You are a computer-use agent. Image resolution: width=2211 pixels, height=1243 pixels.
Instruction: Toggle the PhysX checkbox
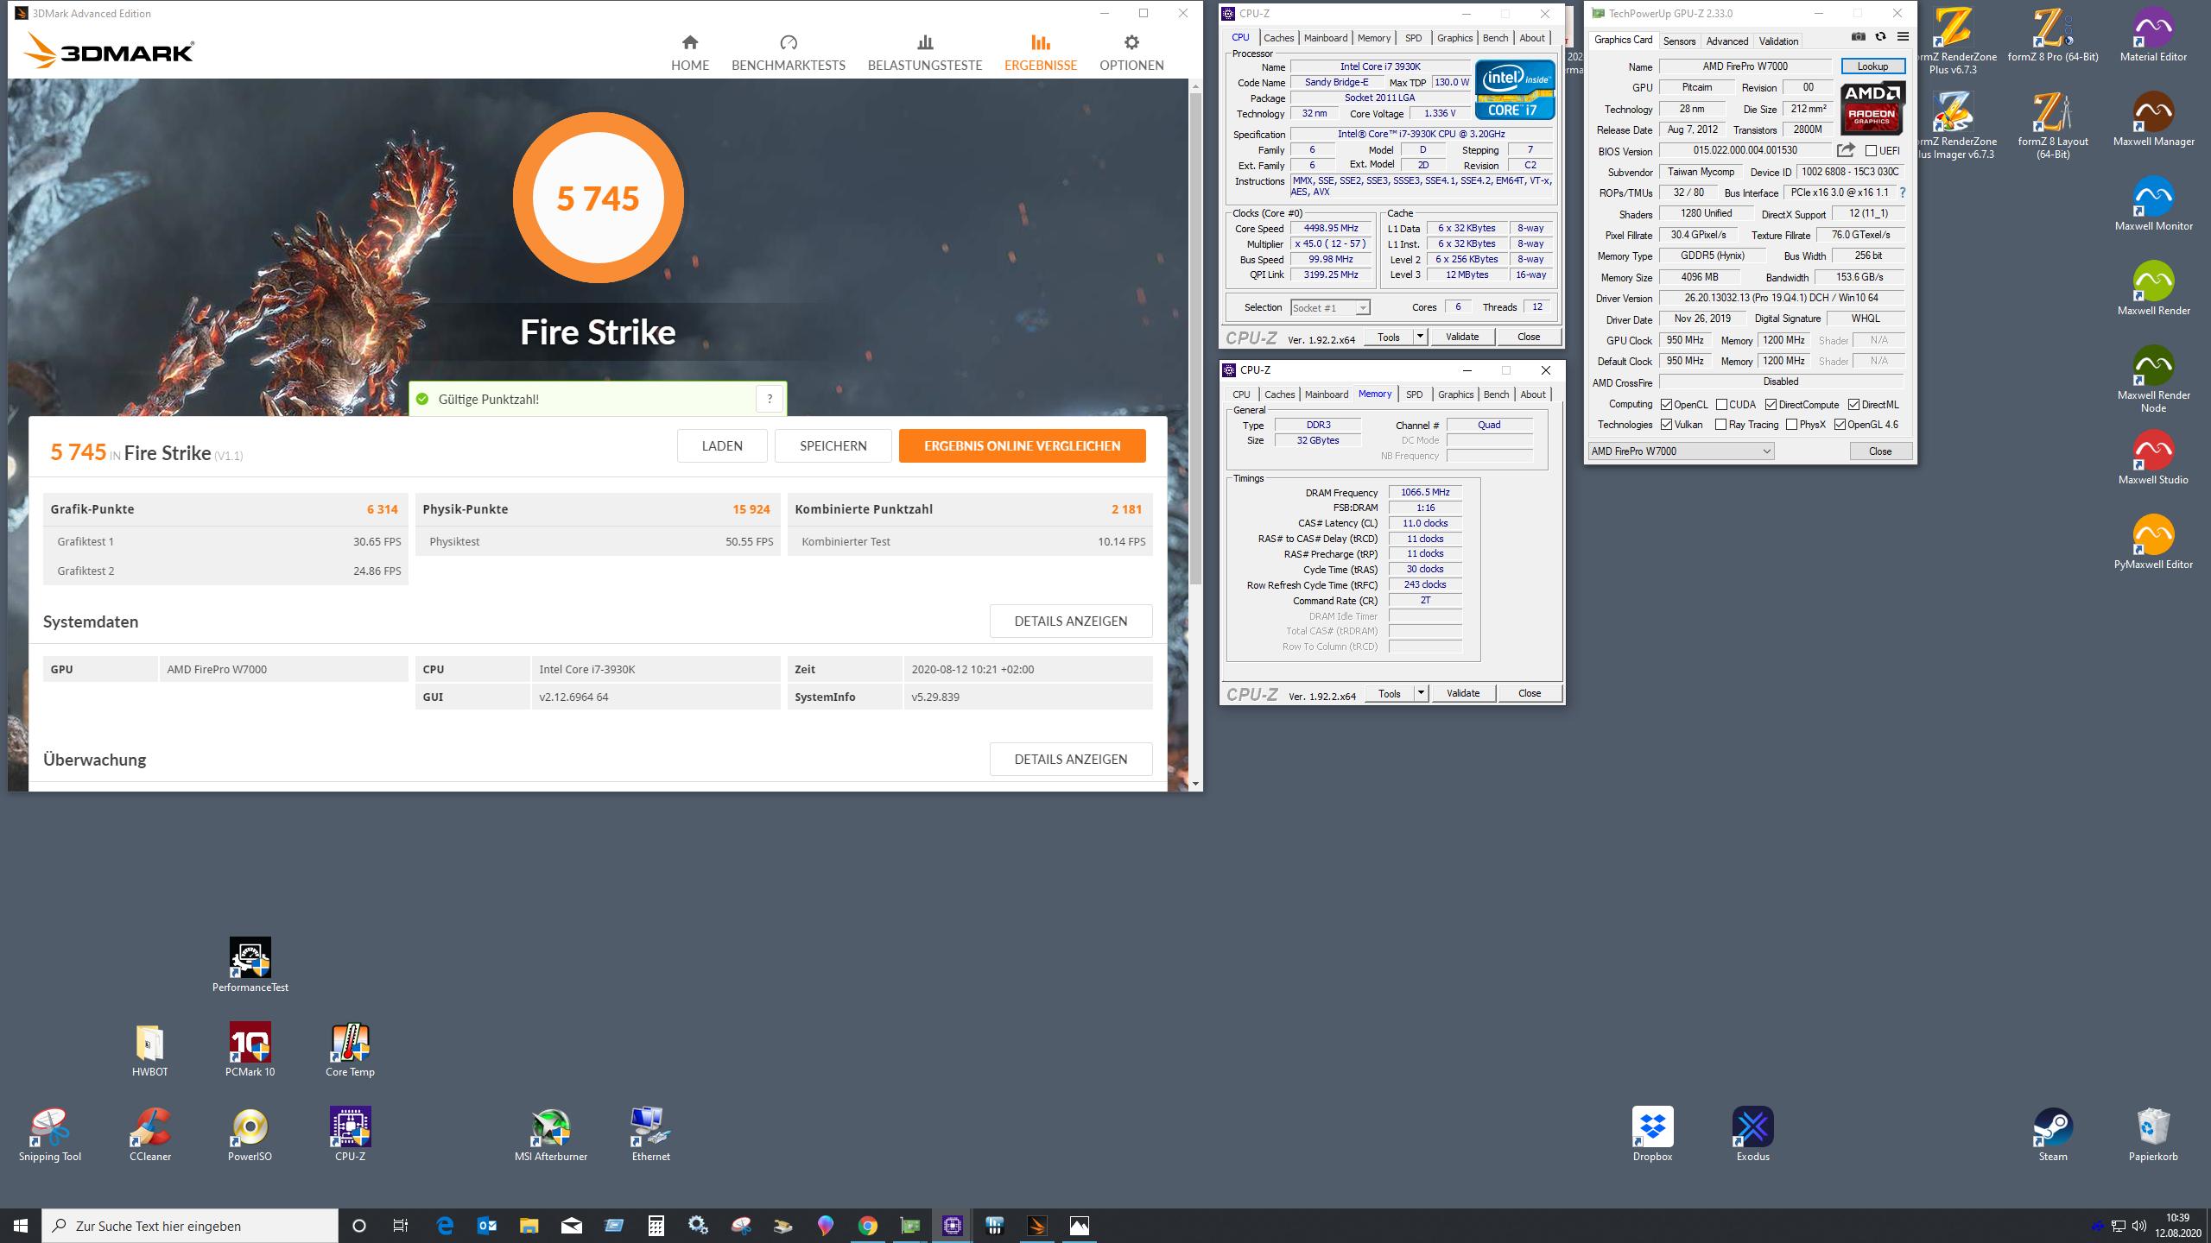[x=1791, y=425]
